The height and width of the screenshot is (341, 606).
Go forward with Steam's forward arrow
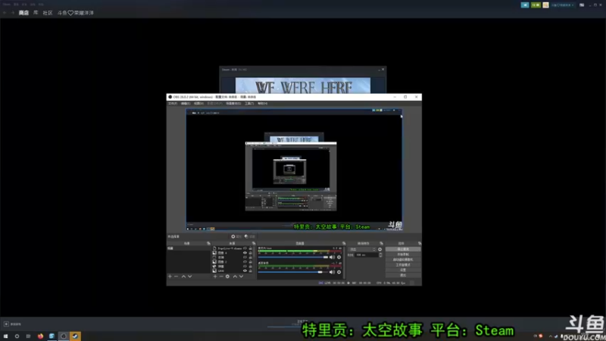click(x=12, y=13)
